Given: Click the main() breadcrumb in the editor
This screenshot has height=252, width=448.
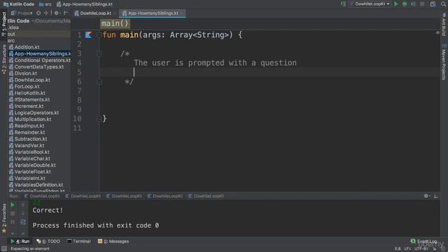Looking at the screenshot, I should pos(115,23).
